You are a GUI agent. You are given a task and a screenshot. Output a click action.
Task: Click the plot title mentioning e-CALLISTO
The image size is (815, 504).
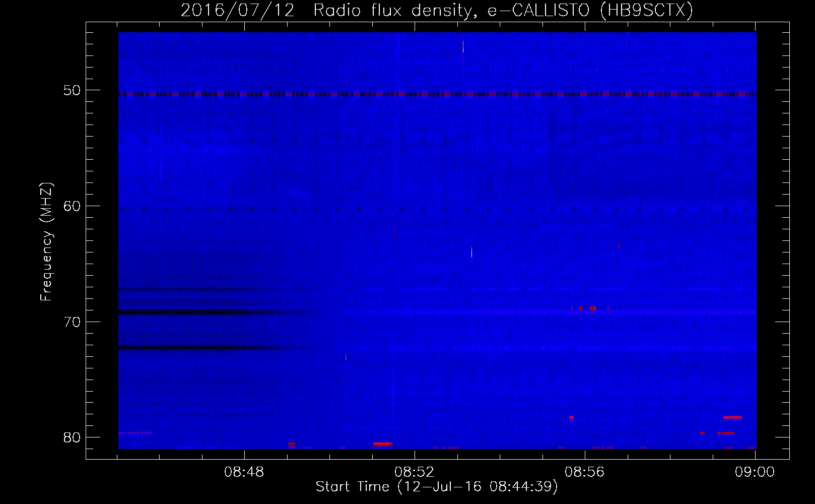[x=437, y=10]
